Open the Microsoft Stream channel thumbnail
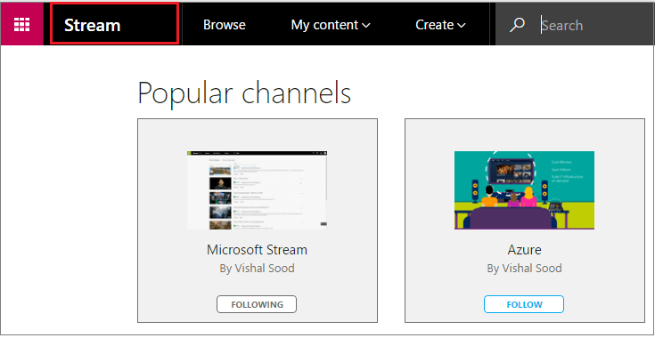Image resolution: width=655 pixels, height=338 pixels. 257,190
